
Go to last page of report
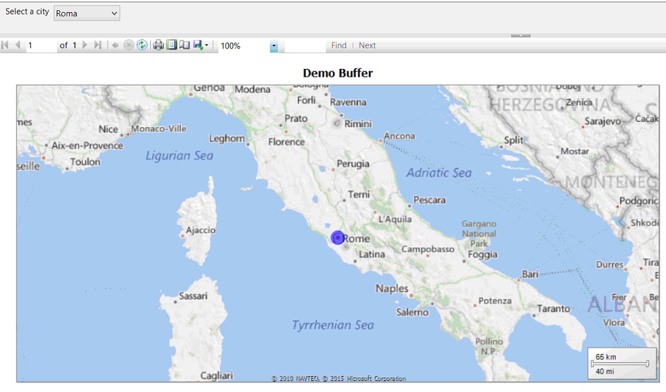pos(97,45)
